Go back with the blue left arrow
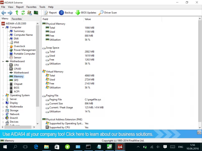202x151 pixels. [4, 13]
